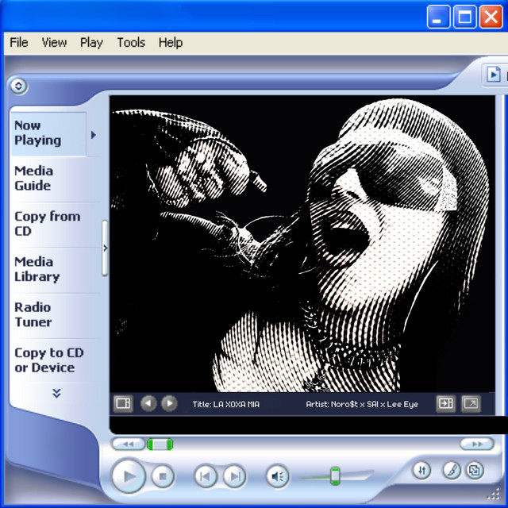508x508 pixels.
Task: Toggle the video settings pane icon
Action: (122, 403)
